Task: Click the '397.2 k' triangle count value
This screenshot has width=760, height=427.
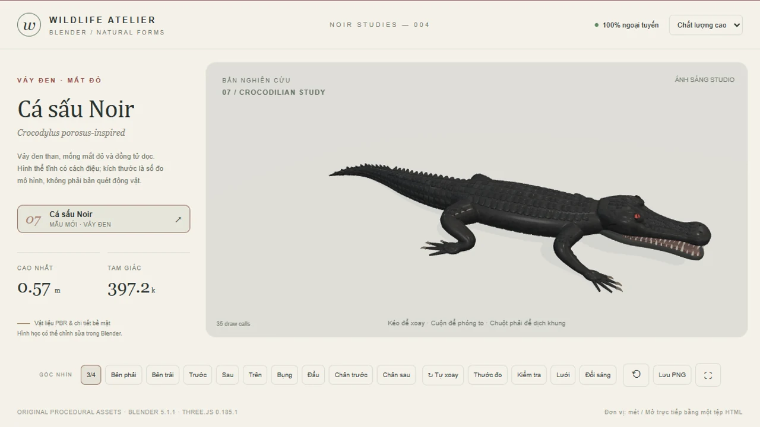Action: coord(131,289)
